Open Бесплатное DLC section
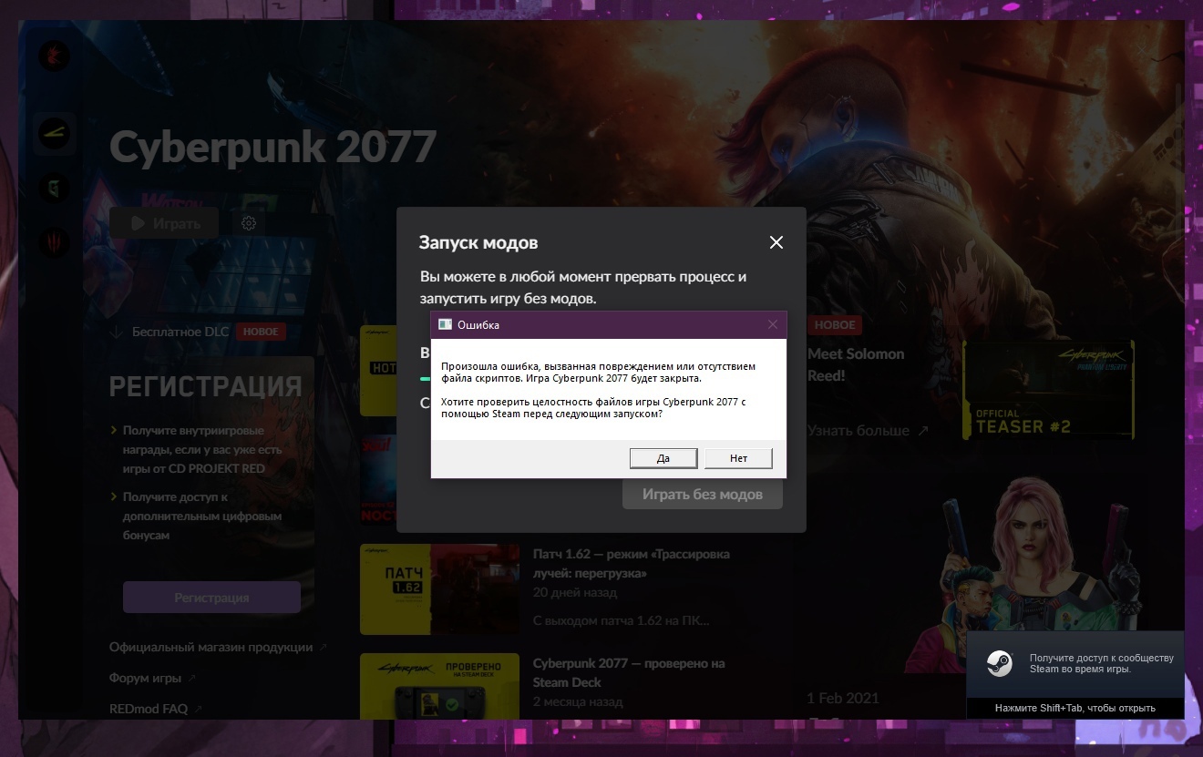1203x757 pixels. pyautogui.click(x=180, y=332)
